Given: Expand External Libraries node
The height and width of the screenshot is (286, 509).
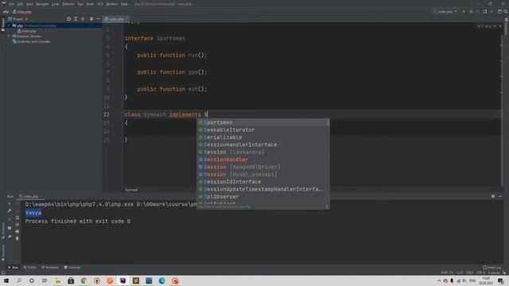Looking at the screenshot, I should pos(9,37).
